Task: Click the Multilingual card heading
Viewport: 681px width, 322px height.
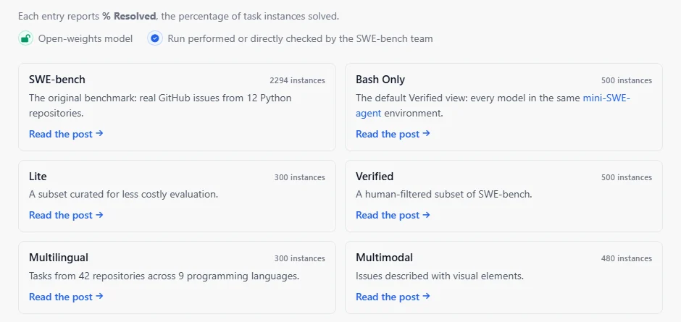Action: click(x=59, y=258)
